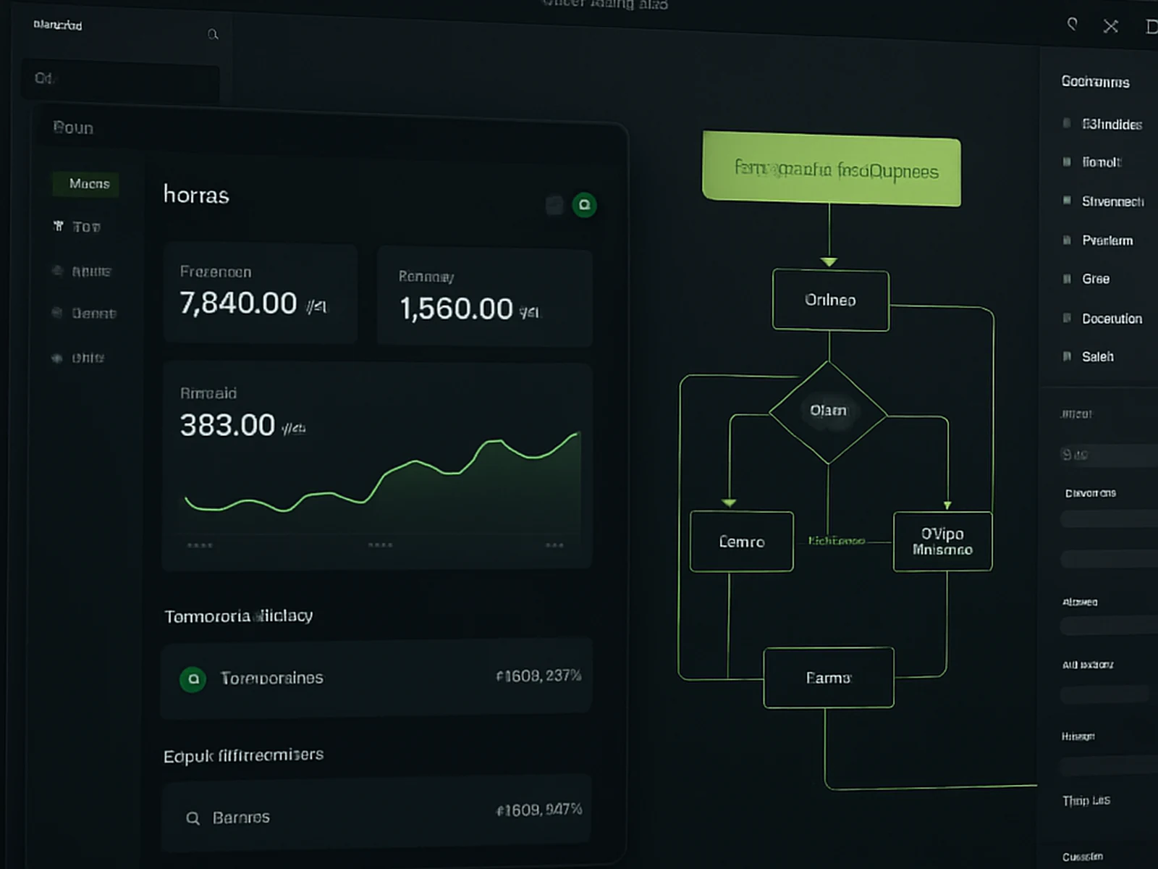The image size is (1158, 869).
Task: Select the Ojam diamond decision node
Action: 828,411
